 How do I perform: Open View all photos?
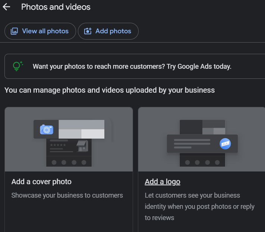40,31
